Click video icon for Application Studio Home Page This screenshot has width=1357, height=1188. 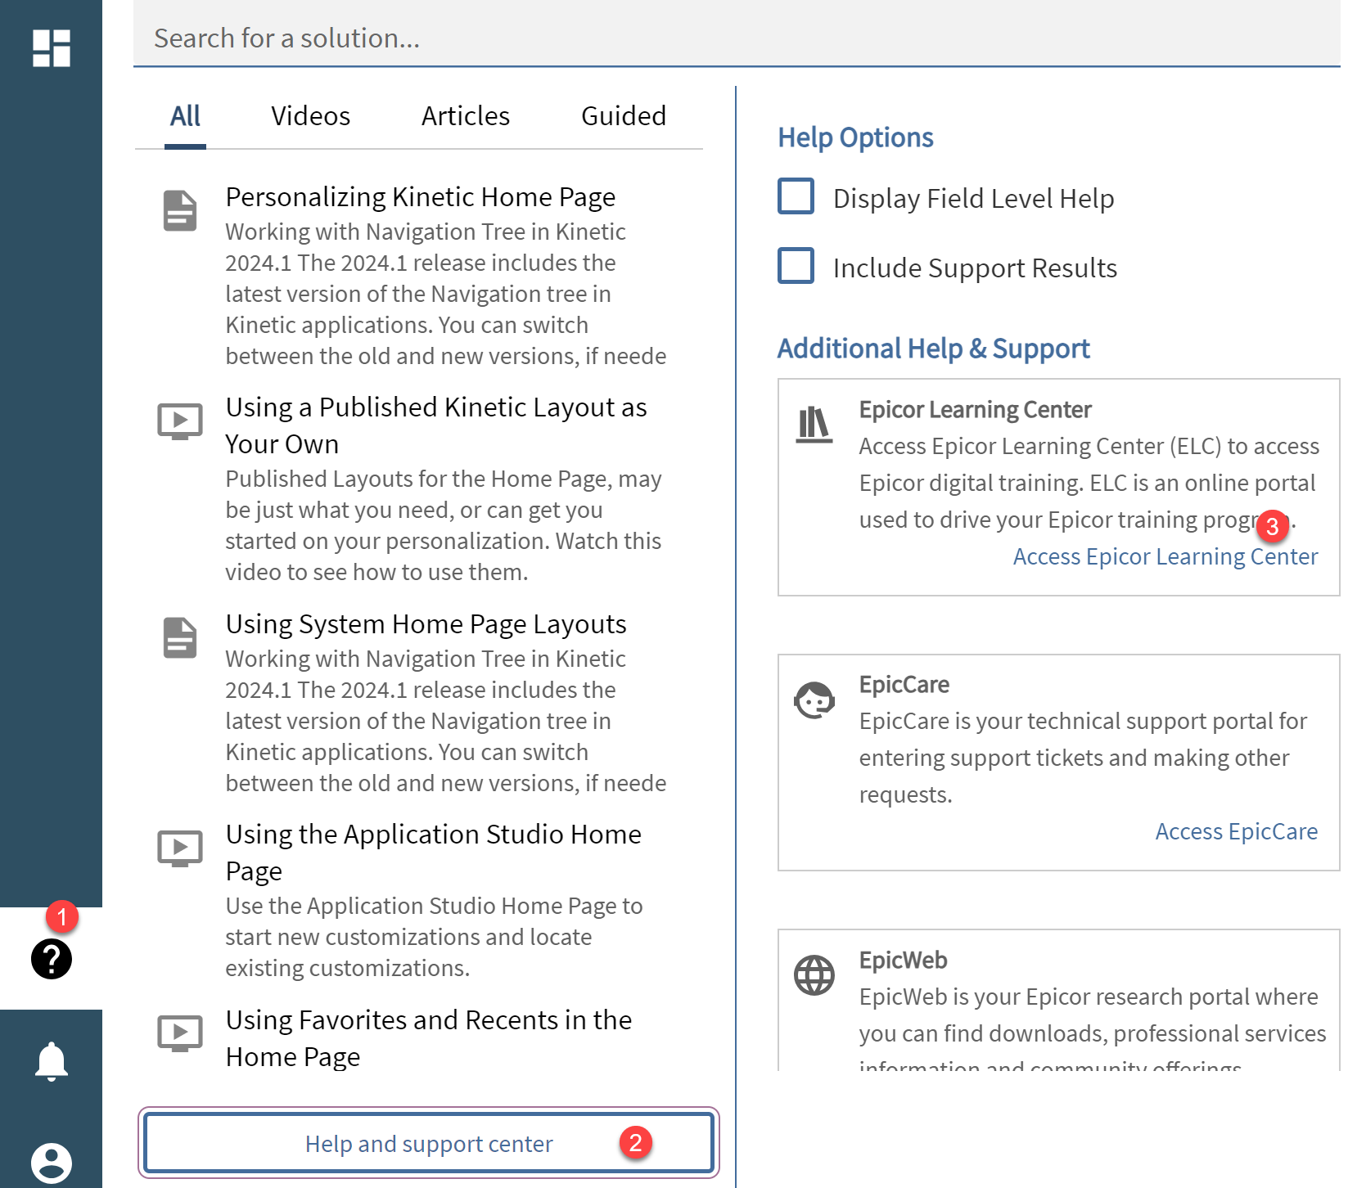[x=180, y=848]
